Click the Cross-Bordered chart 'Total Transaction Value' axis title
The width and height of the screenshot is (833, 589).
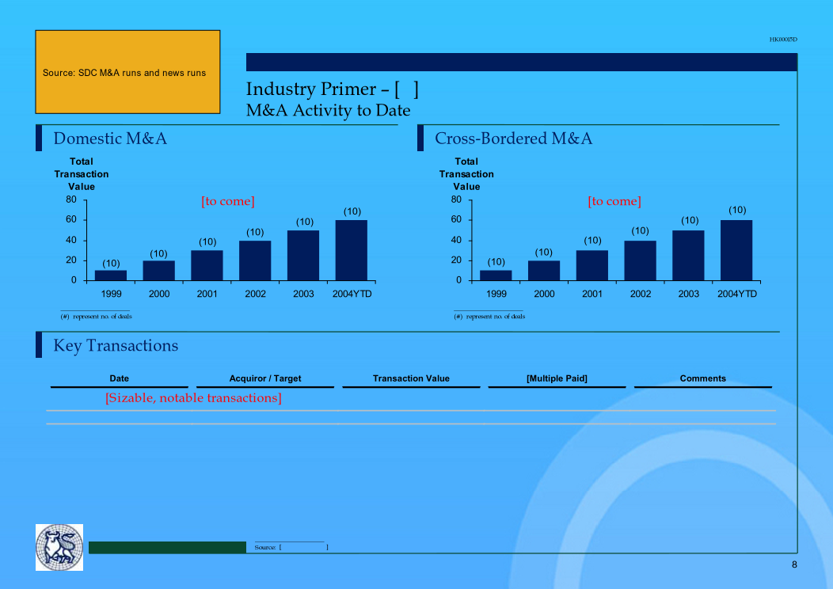(466, 173)
